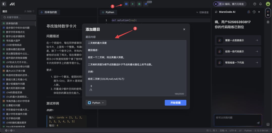Focus the 关键字搜索 search field

pyautogui.click(x=19, y=17)
